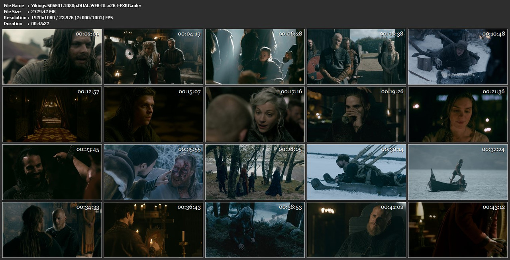Viewport: 510px width, 260px height.
Task: View the bloody-face thumbnail at 00:25:55
Action: click(153, 172)
